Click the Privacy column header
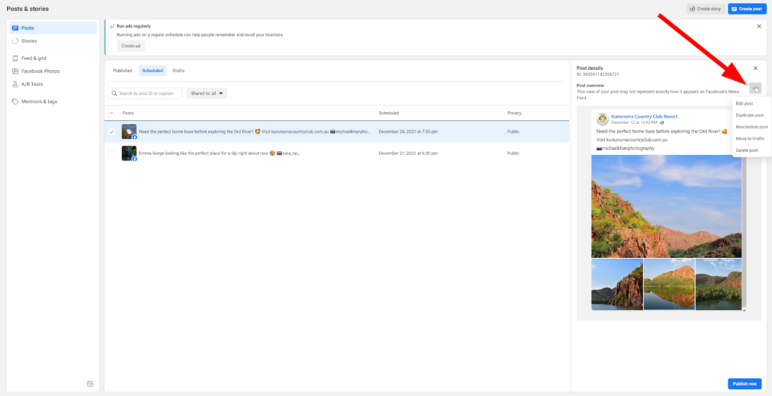Screen dimensions: 772x396 (x=514, y=113)
